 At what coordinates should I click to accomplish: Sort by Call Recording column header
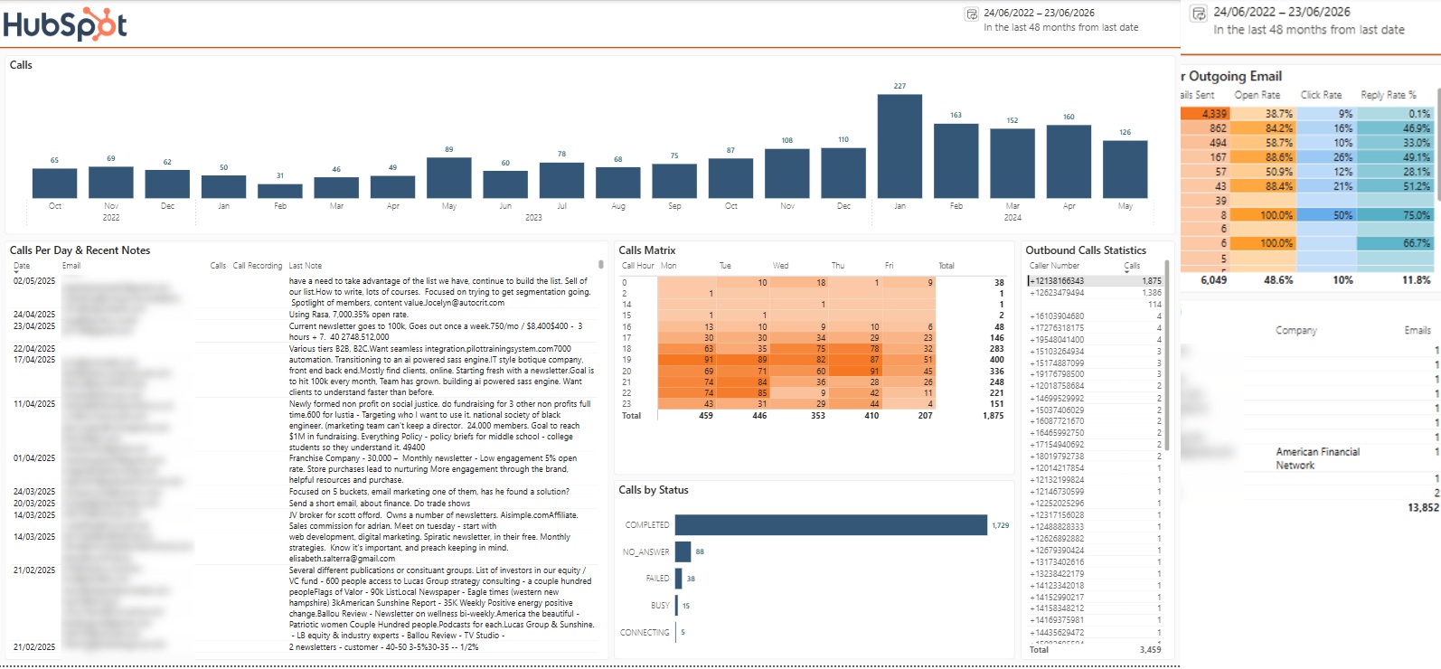pyautogui.click(x=258, y=266)
